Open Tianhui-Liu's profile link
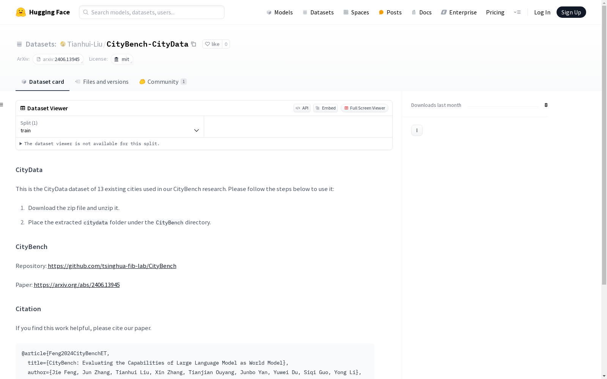 pos(85,44)
